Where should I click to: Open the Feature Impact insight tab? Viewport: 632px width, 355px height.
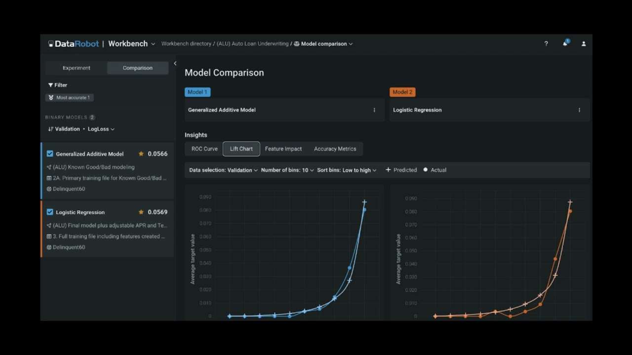pyautogui.click(x=283, y=149)
